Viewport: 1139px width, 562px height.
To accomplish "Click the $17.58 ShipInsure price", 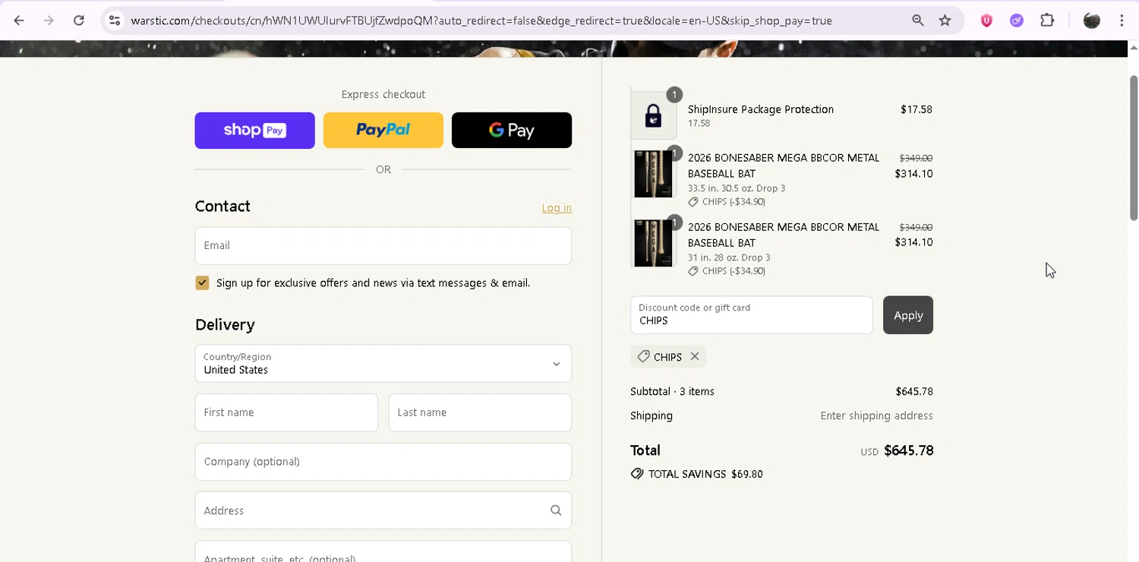I will point(917,109).
